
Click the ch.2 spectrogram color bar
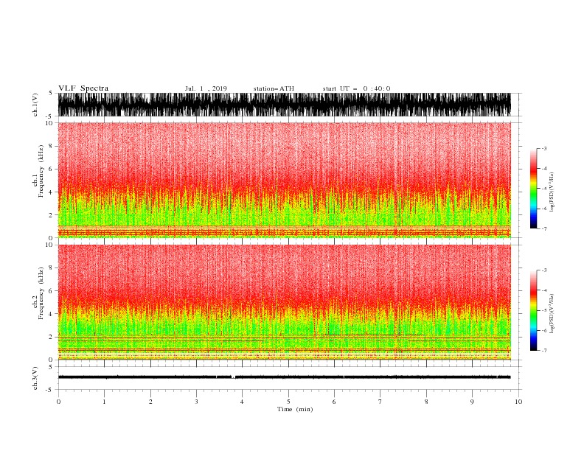[x=533, y=310]
